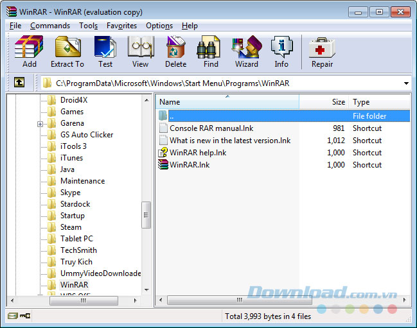417x328 pixels.
Task: Click the size value 1,012
Action: (336, 140)
